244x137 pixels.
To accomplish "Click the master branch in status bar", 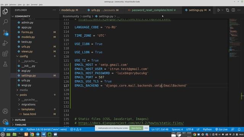I will point(10,129).
